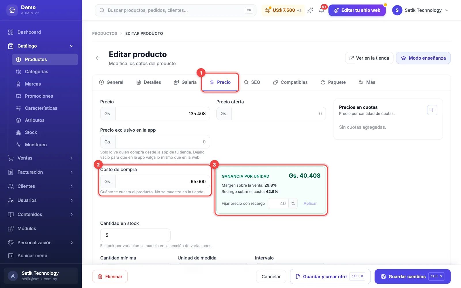Screen dimensions: 461x288
Task: Open Stock section
Action: point(45,132)
